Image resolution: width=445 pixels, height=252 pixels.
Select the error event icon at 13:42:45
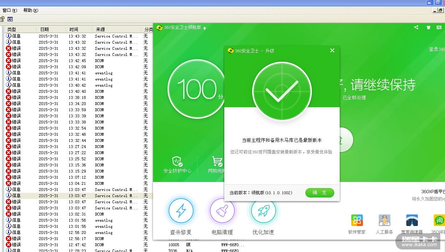(x=9, y=61)
